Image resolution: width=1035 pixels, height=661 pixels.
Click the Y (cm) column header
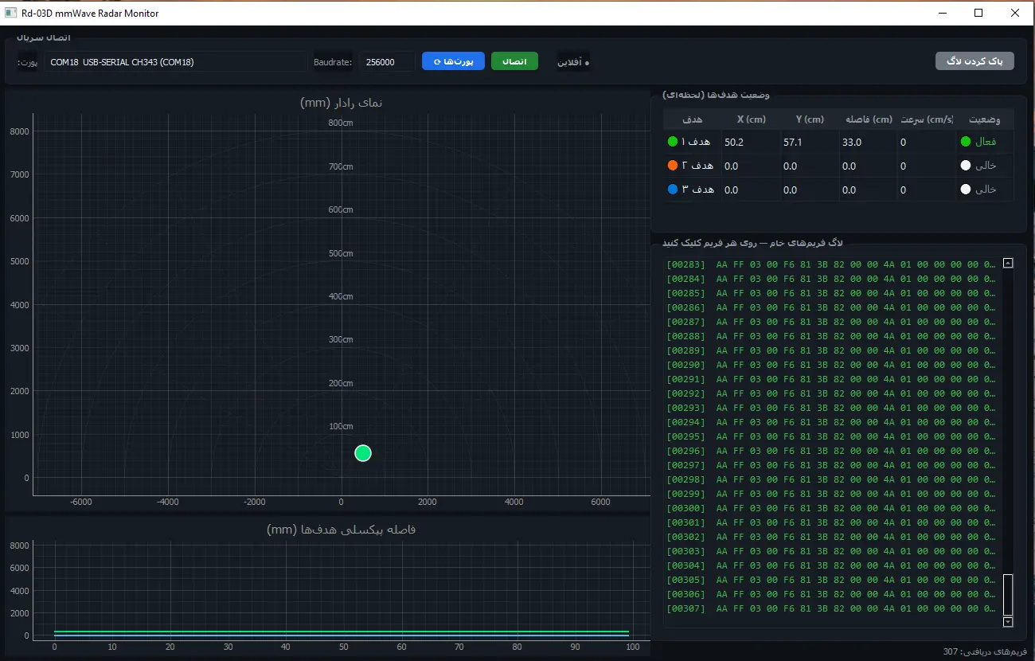pos(810,119)
